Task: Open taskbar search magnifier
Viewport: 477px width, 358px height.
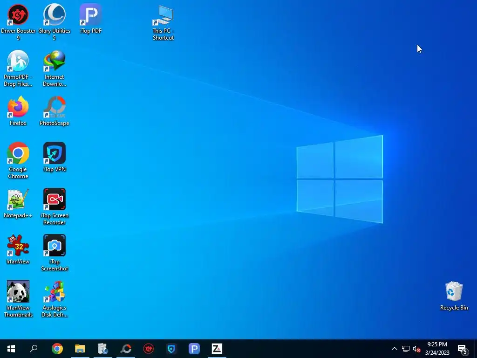Action: pos(34,349)
